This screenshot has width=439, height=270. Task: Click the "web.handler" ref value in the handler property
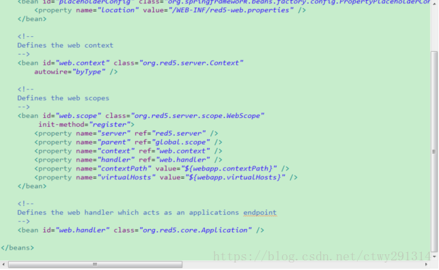(x=182, y=160)
